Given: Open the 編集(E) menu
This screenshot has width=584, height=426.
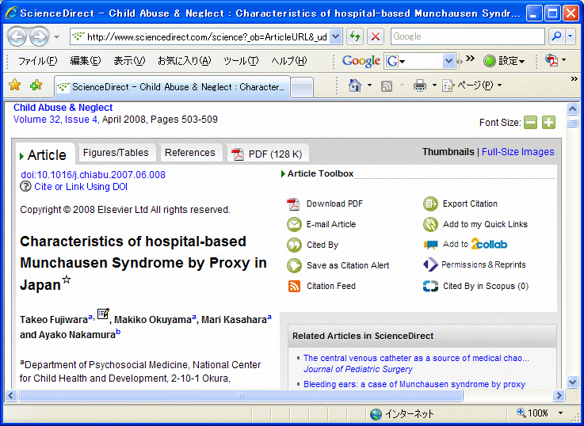Looking at the screenshot, I should pyautogui.click(x=86, y=61).
